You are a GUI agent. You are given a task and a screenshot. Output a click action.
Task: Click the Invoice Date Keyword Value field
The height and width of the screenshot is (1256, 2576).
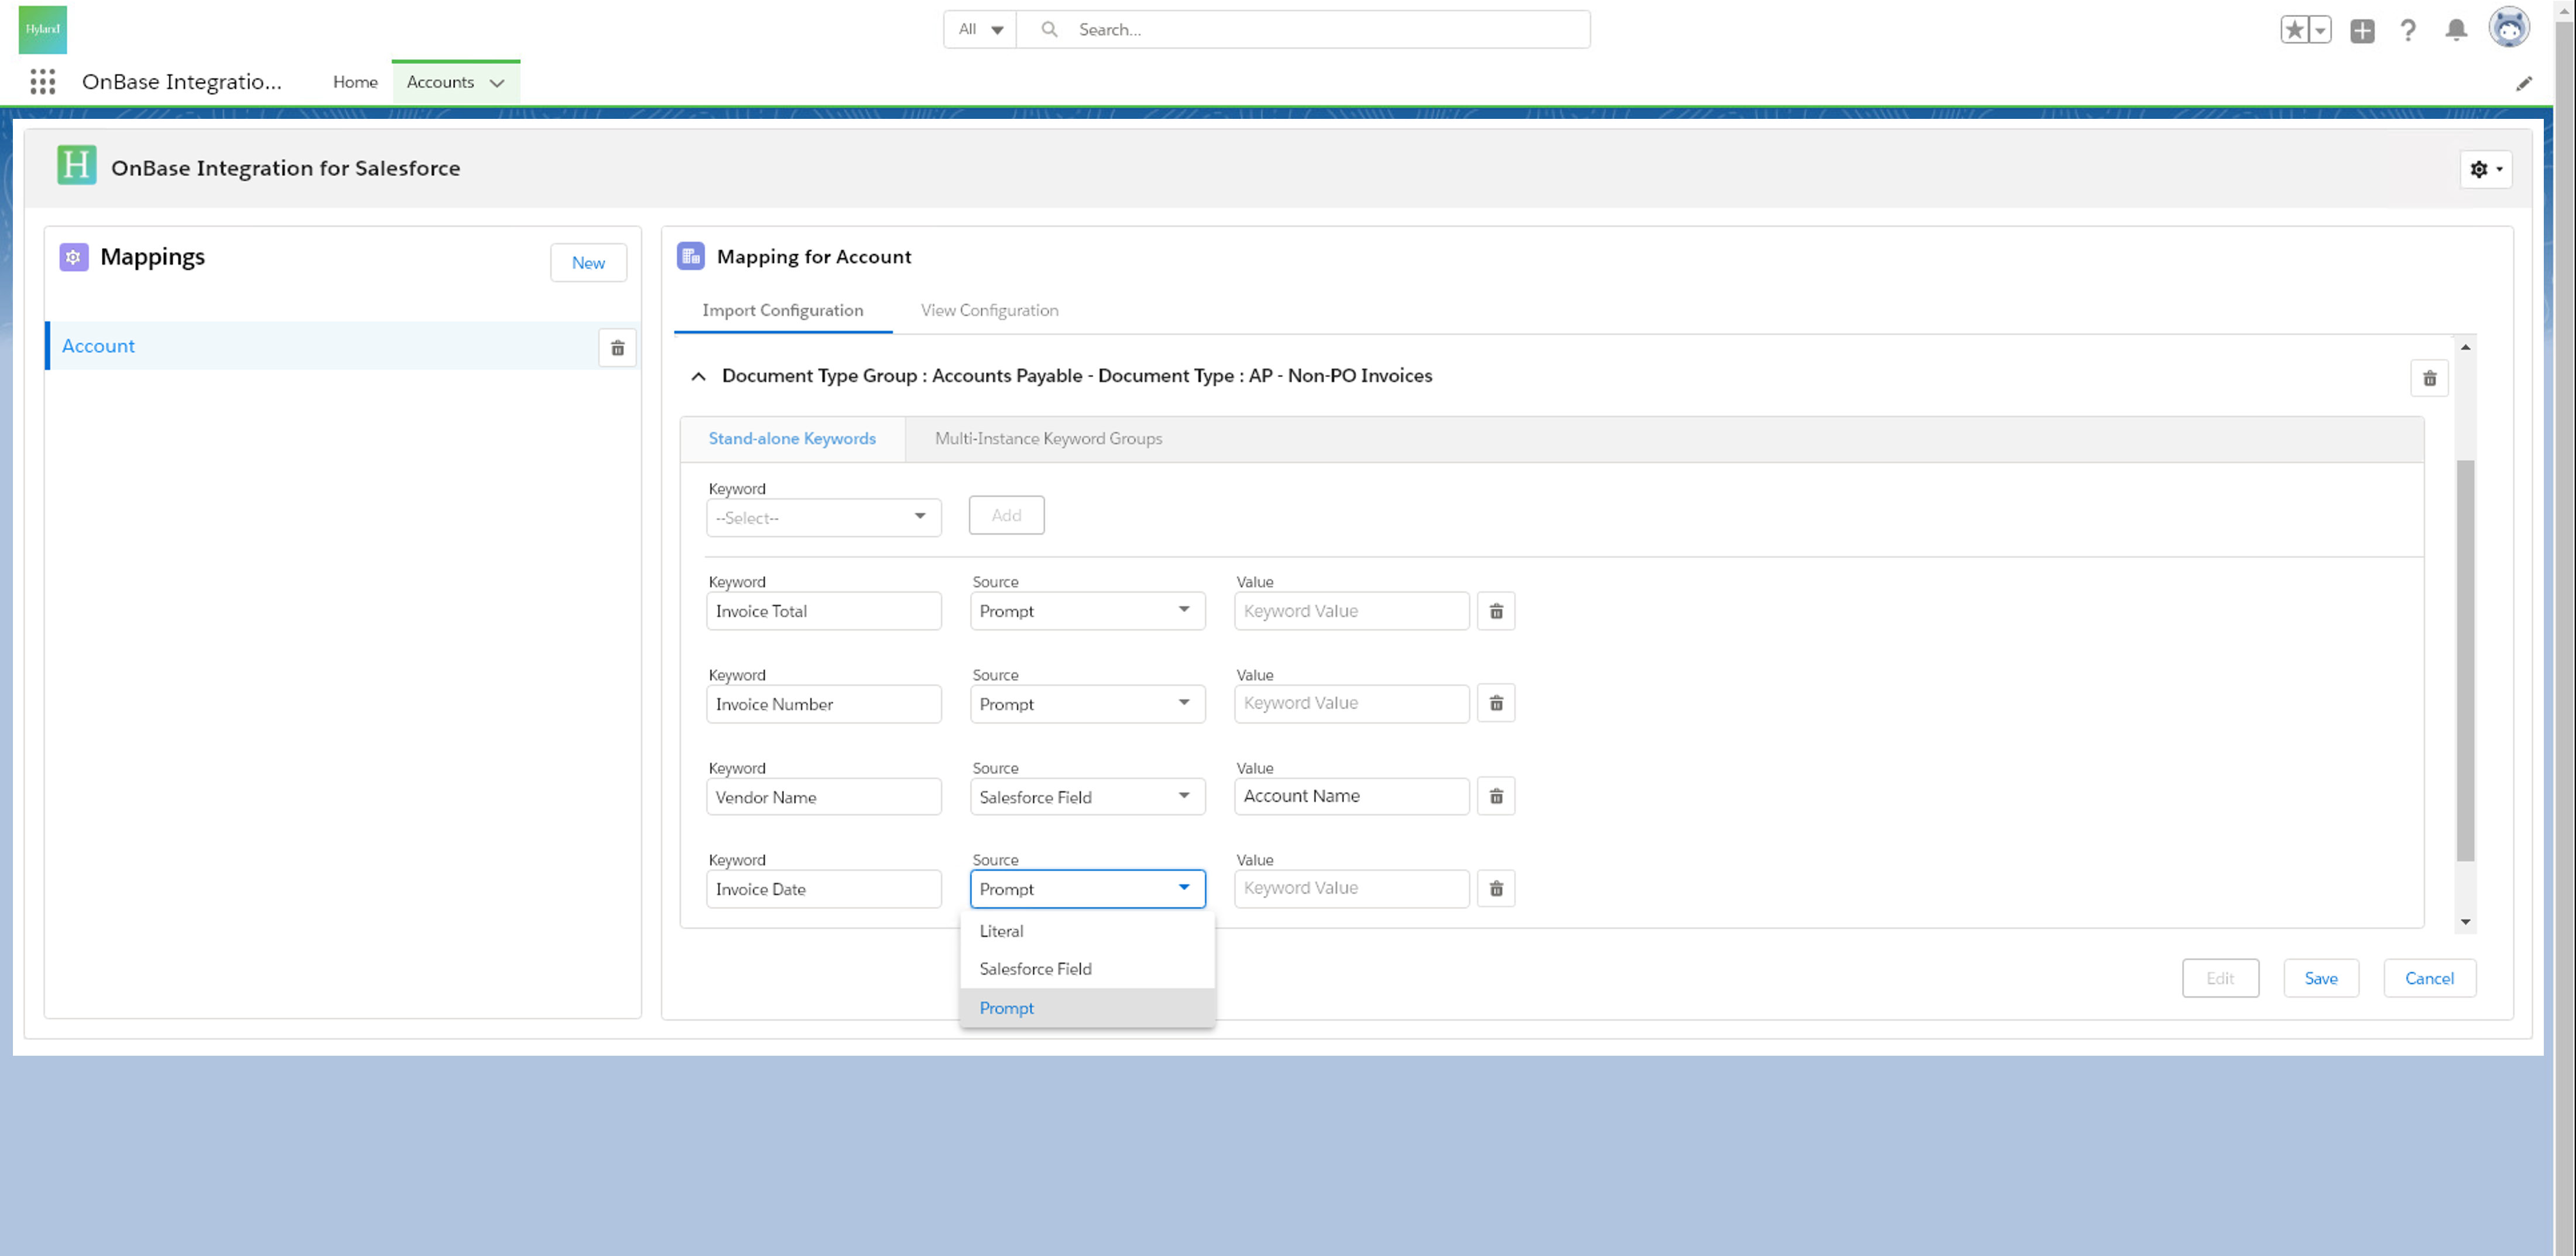click(x=1352, y=888)
